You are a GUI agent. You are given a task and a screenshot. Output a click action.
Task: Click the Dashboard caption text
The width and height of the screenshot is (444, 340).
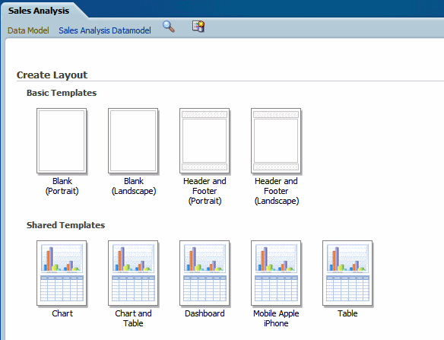tap(205, 313)
